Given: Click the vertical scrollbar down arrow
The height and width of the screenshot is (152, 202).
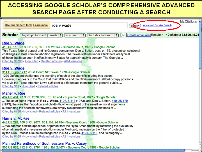Looking at the screenshot, I should coord(200,147).
